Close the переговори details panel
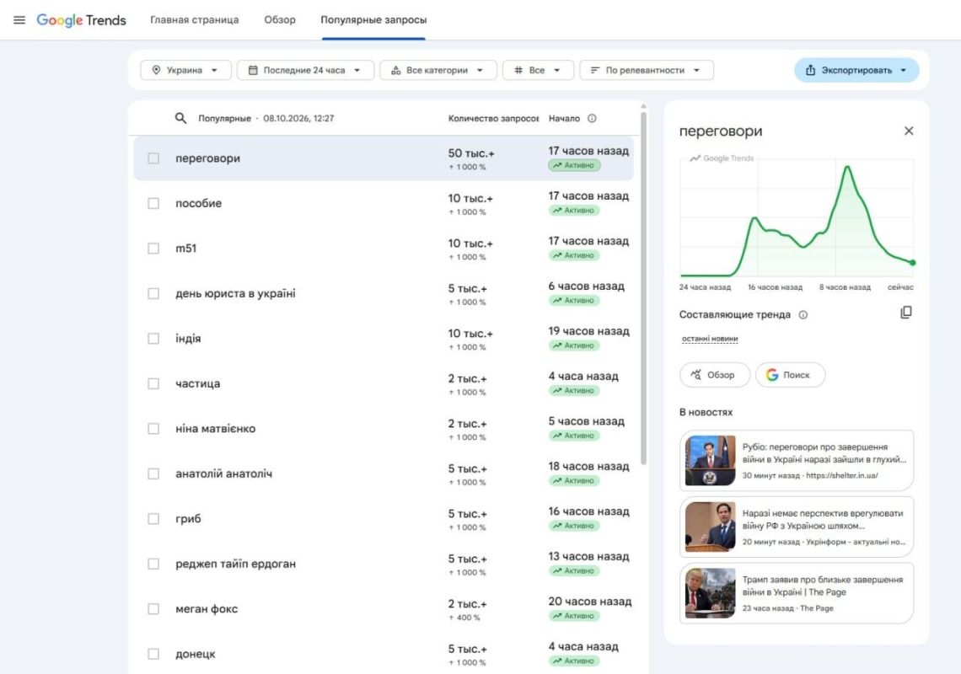Screen dimensions: 961x674 click(x=909, y=131)
